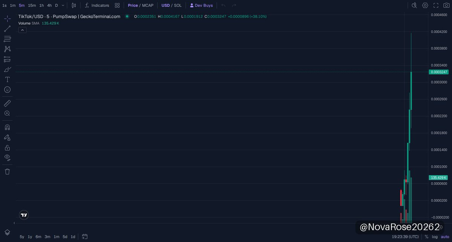Click the Dev Buys button

click(x=202, y=6)
